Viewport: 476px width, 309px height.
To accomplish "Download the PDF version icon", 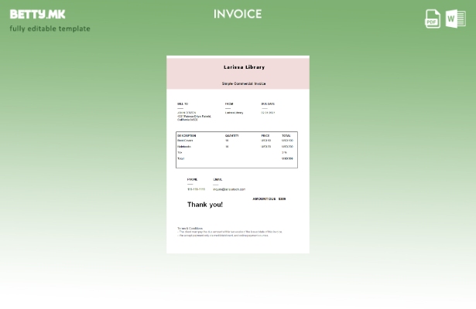I will (x=433, y=19).
